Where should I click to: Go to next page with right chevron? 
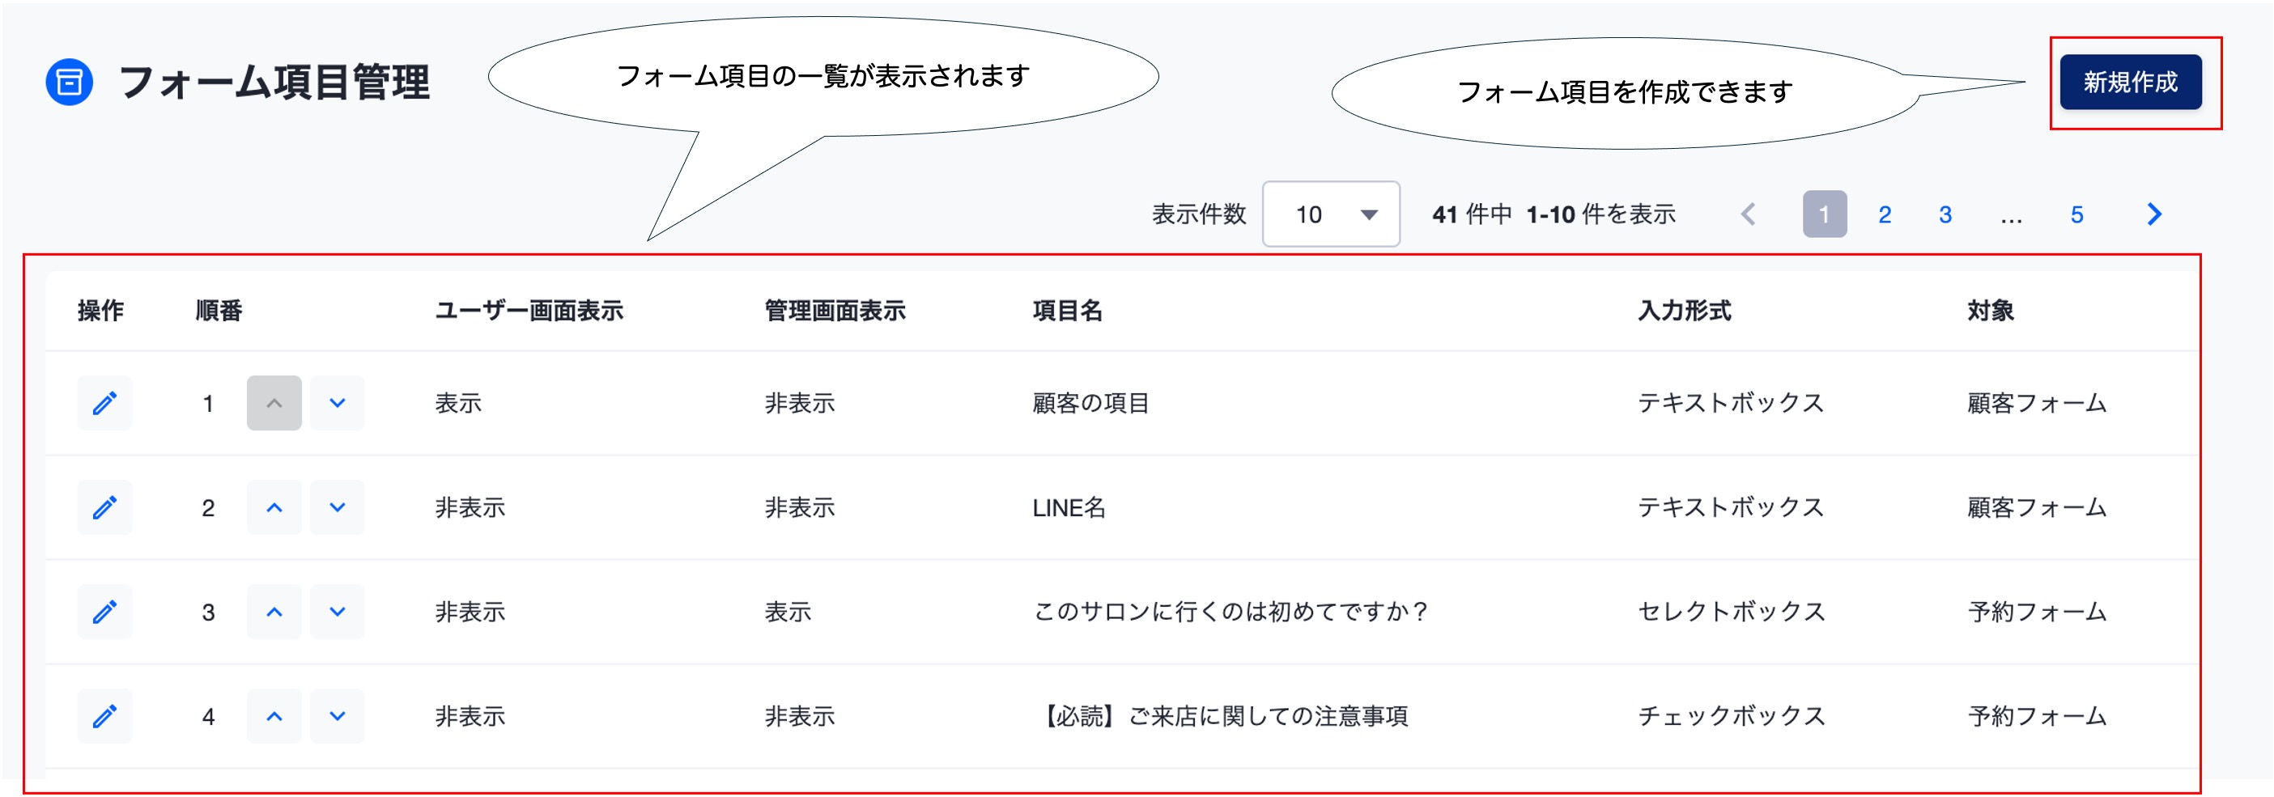pyautogui.click(x=2154, y=214)
